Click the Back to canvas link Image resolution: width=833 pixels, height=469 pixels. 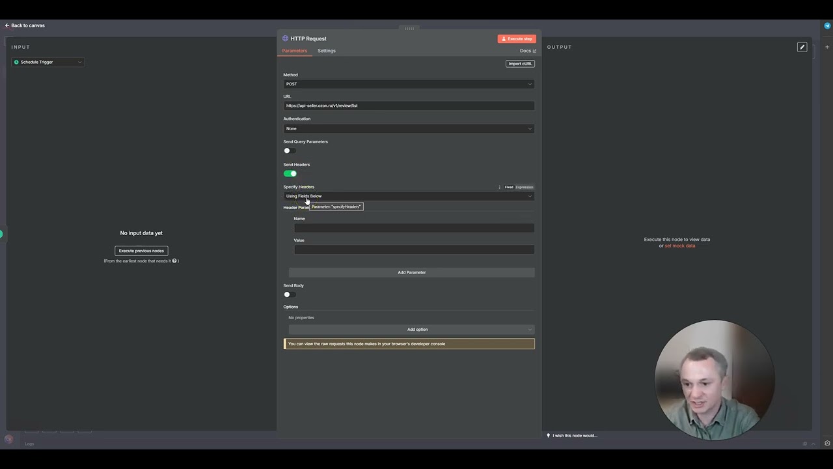tap(25, 25)
